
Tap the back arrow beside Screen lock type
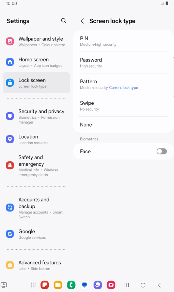[x=82, y=21]
